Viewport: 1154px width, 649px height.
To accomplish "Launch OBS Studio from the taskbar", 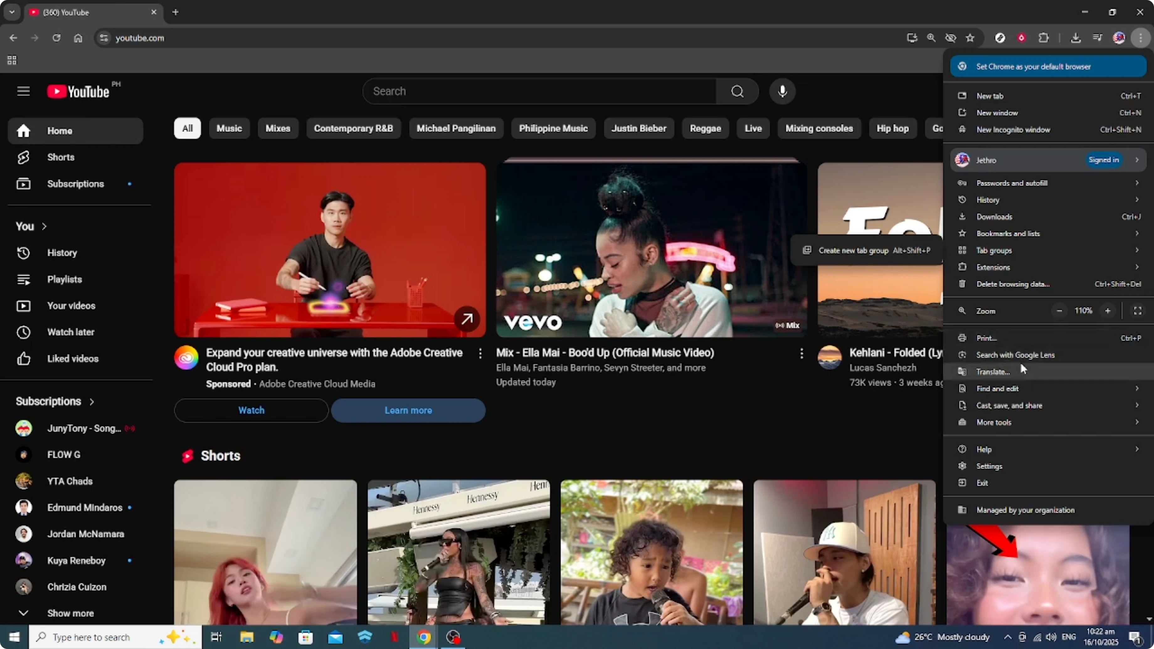I will [453, 637].
